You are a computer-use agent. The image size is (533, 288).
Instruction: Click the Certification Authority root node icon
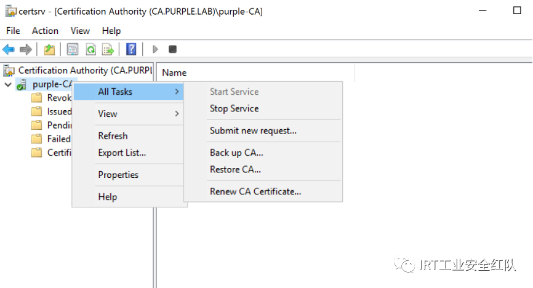click(x=9, y=71)
